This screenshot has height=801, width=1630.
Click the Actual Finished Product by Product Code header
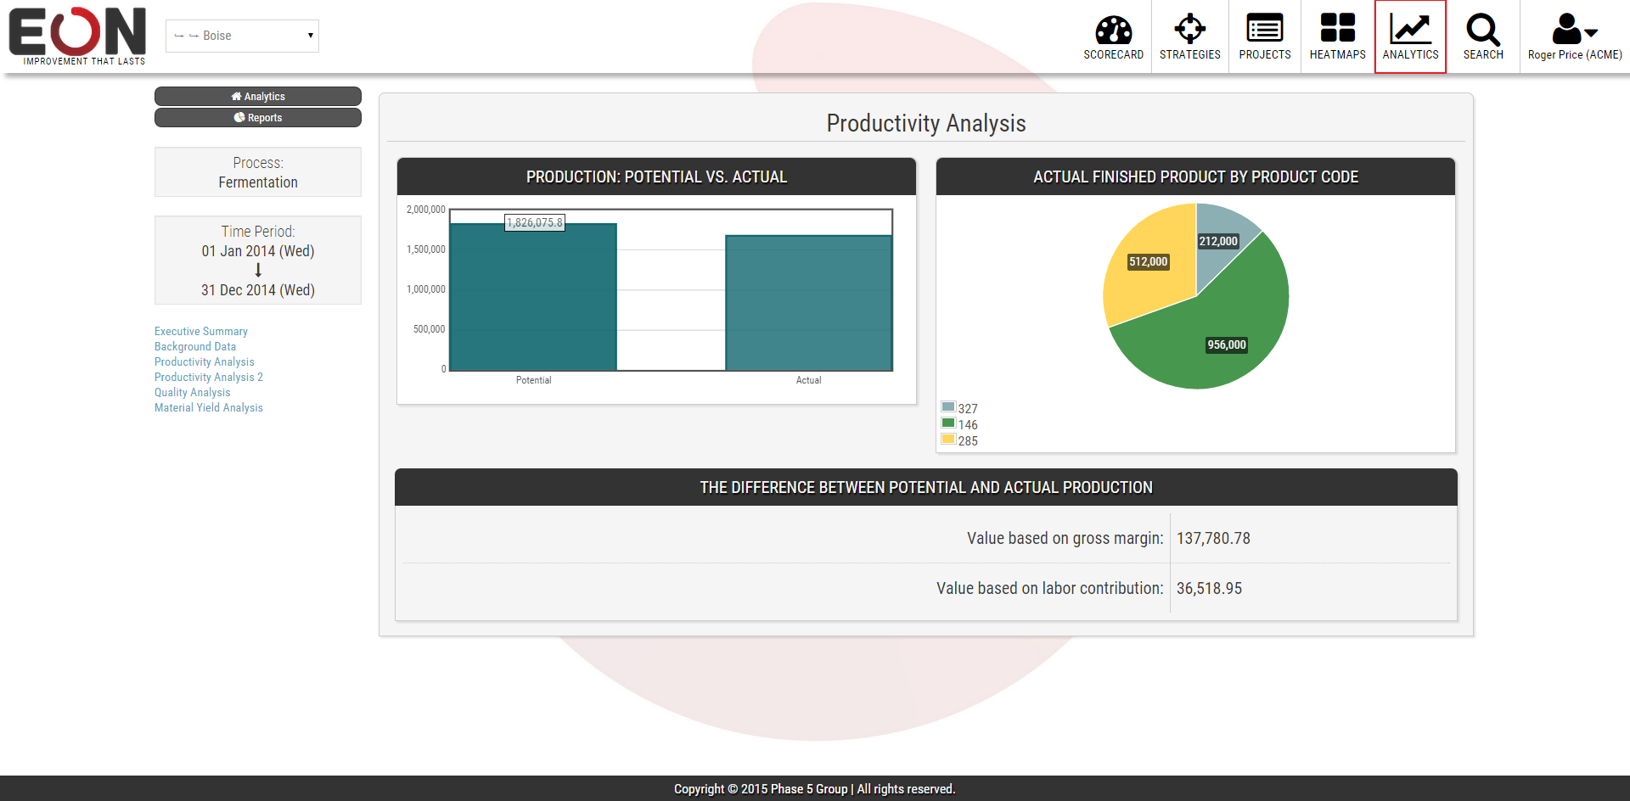1195,176
